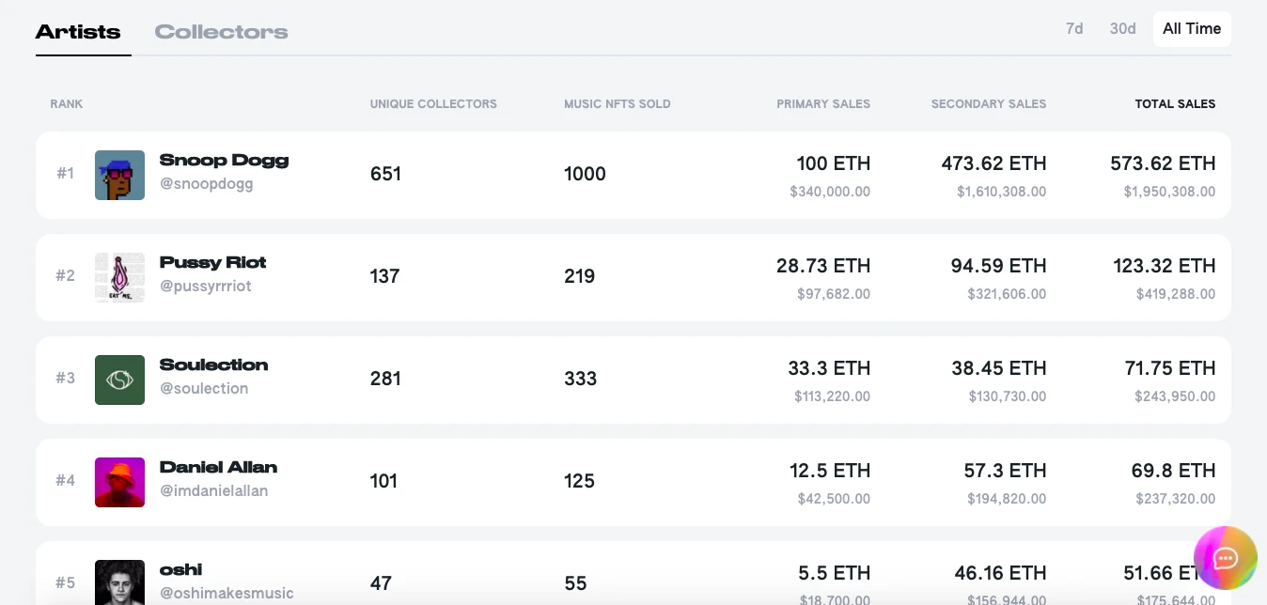1267x605 pixels.
Task: Click the Rank column header
Action: click(x=67, y=104)
